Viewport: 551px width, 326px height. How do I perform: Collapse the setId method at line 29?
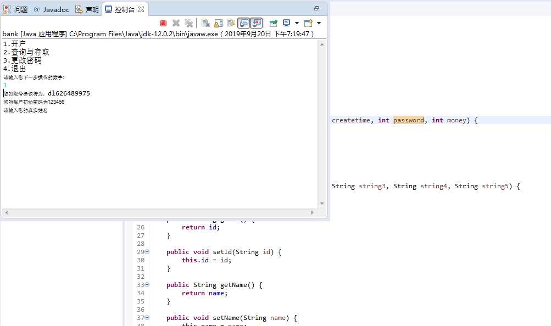147,251
